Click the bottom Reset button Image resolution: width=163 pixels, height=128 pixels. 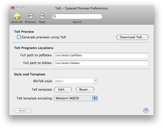pyautogui.click(x=23, y=111)
